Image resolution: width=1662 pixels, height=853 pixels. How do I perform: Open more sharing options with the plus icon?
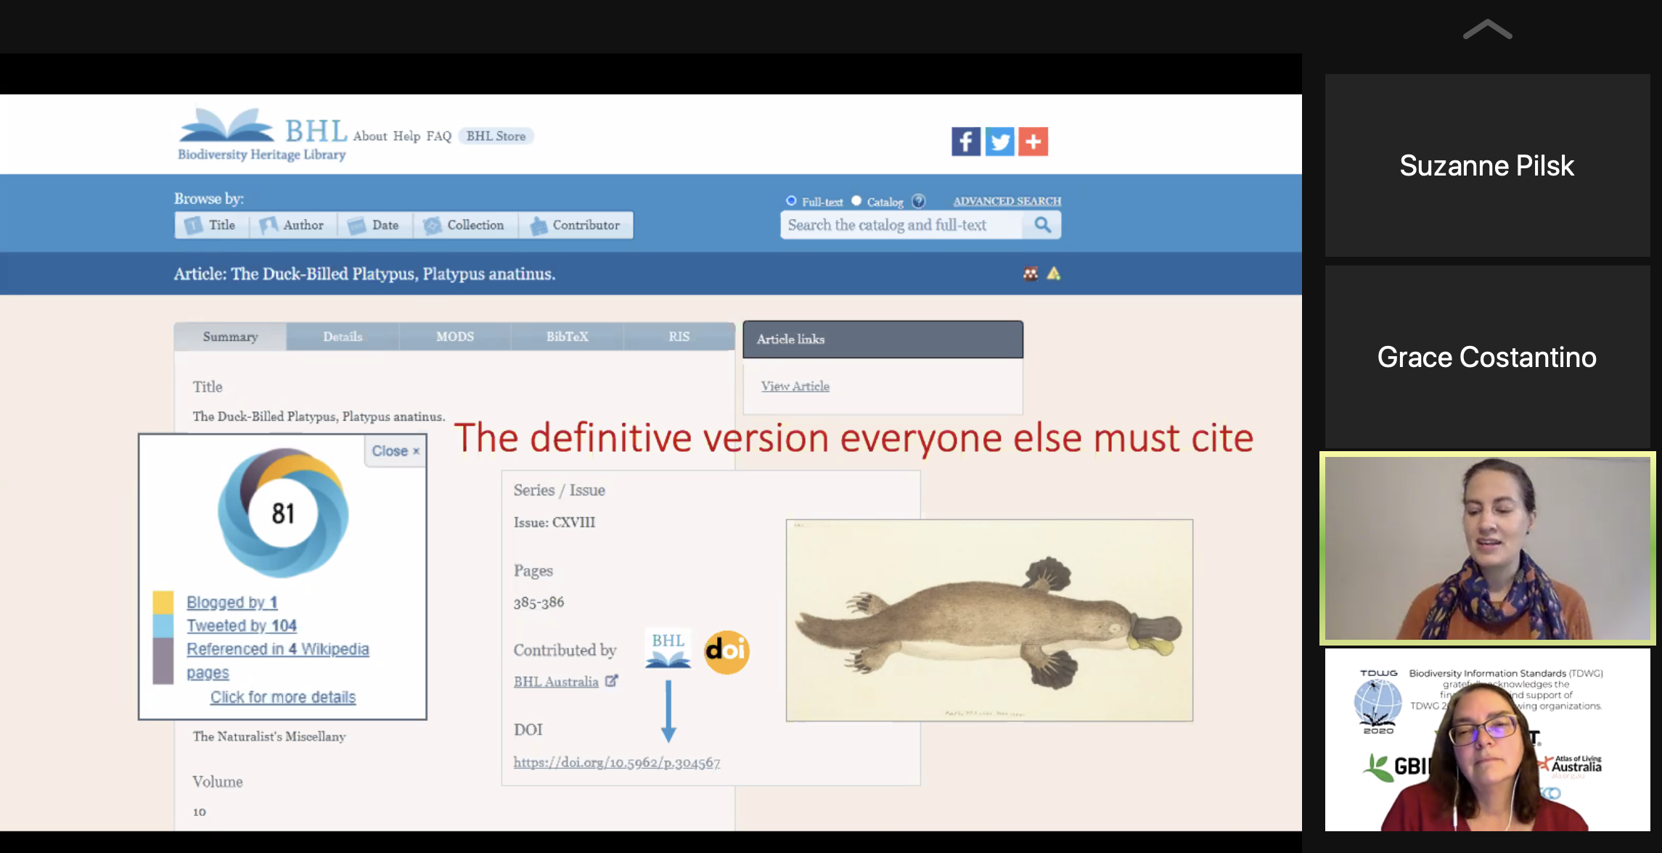coord(1033,141)
